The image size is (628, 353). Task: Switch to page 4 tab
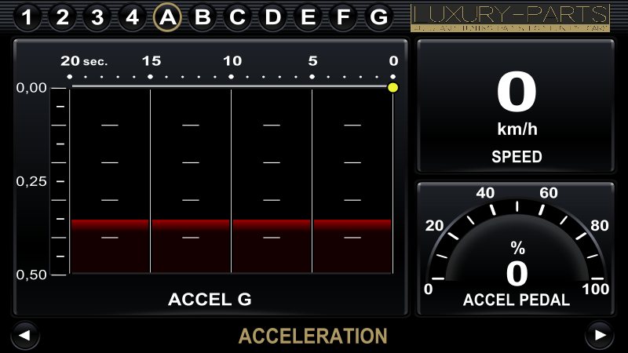pyautogui.click(x=133, y=17)
